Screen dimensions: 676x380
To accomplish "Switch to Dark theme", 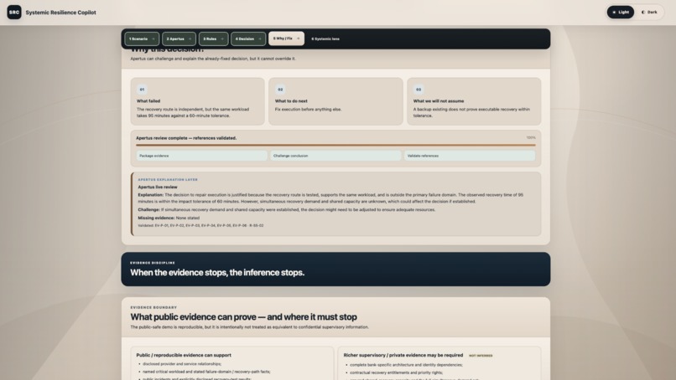I will (649, 12).
